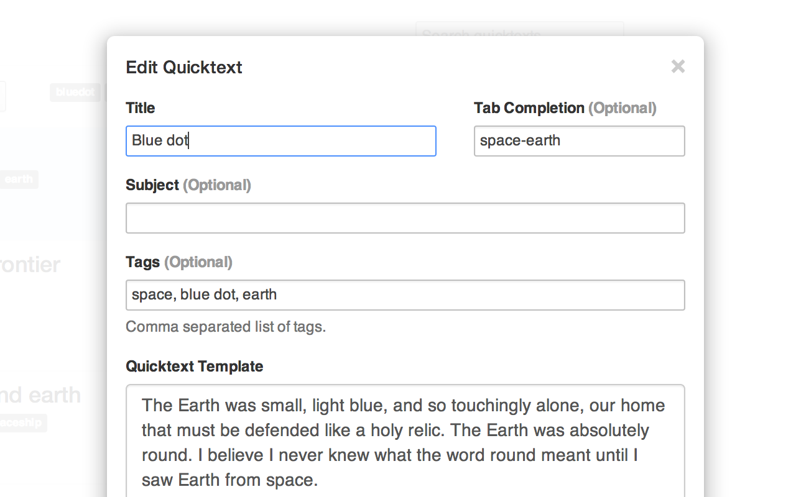796x497 pixels.
Task: Click the Edit Quicktext dialog heading
Action: [184, 67]
